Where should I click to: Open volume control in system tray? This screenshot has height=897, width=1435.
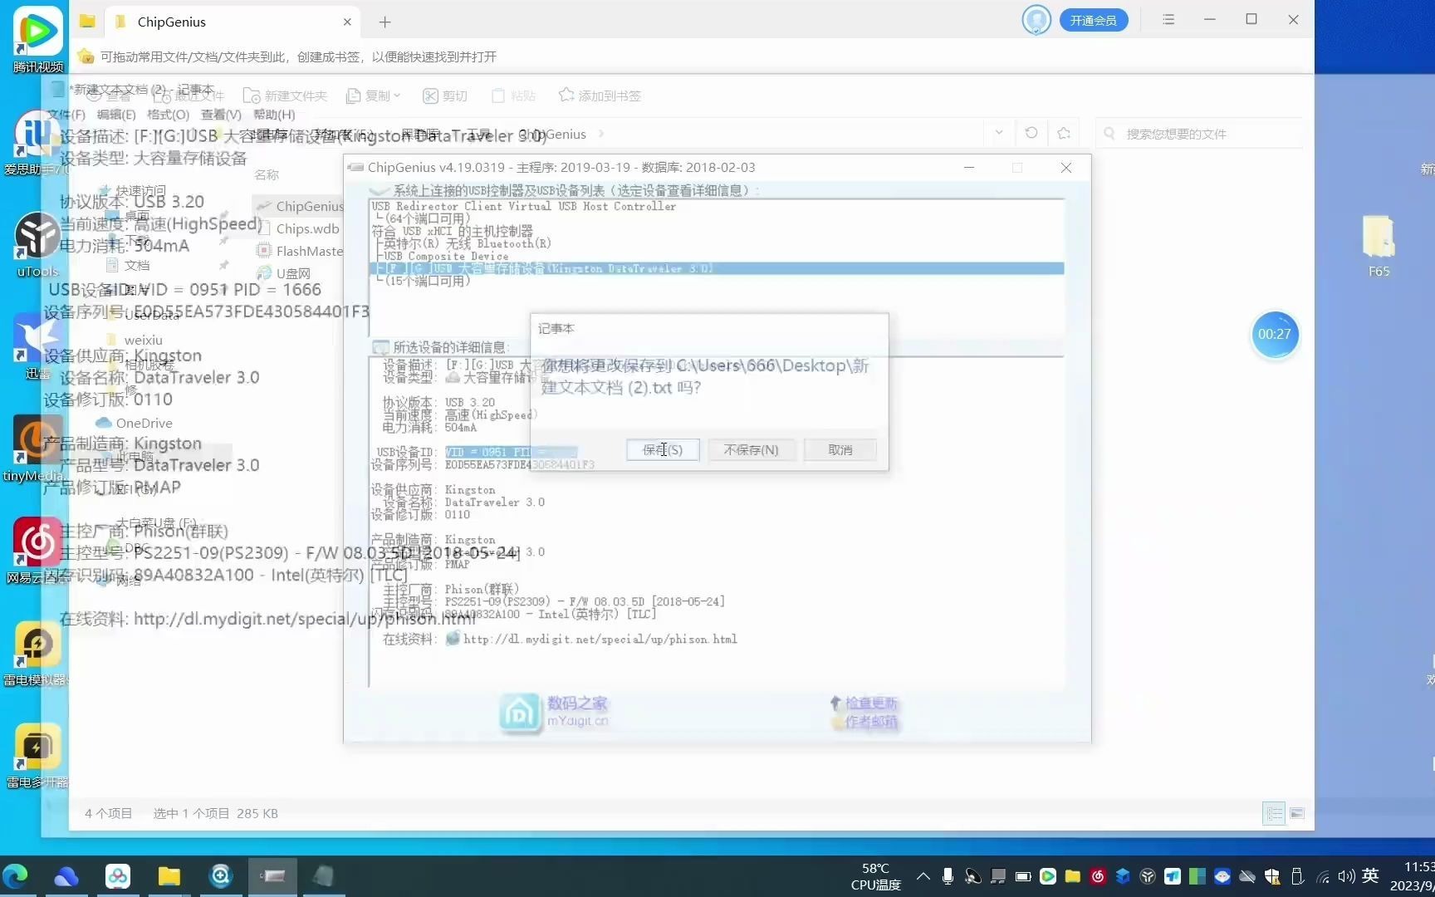click(1346, 876)
